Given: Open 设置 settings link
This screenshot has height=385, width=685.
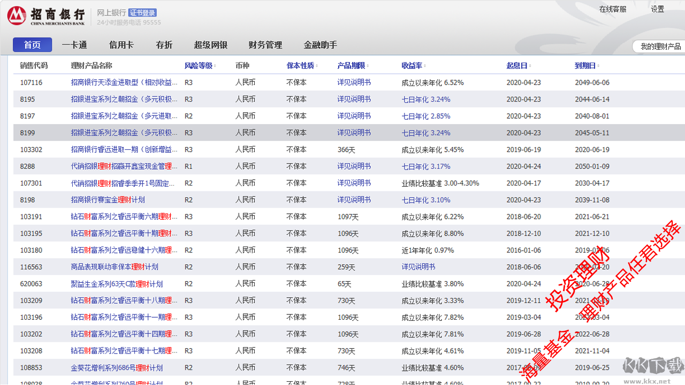Looking at the screenshot, I should tap(658, 9).
